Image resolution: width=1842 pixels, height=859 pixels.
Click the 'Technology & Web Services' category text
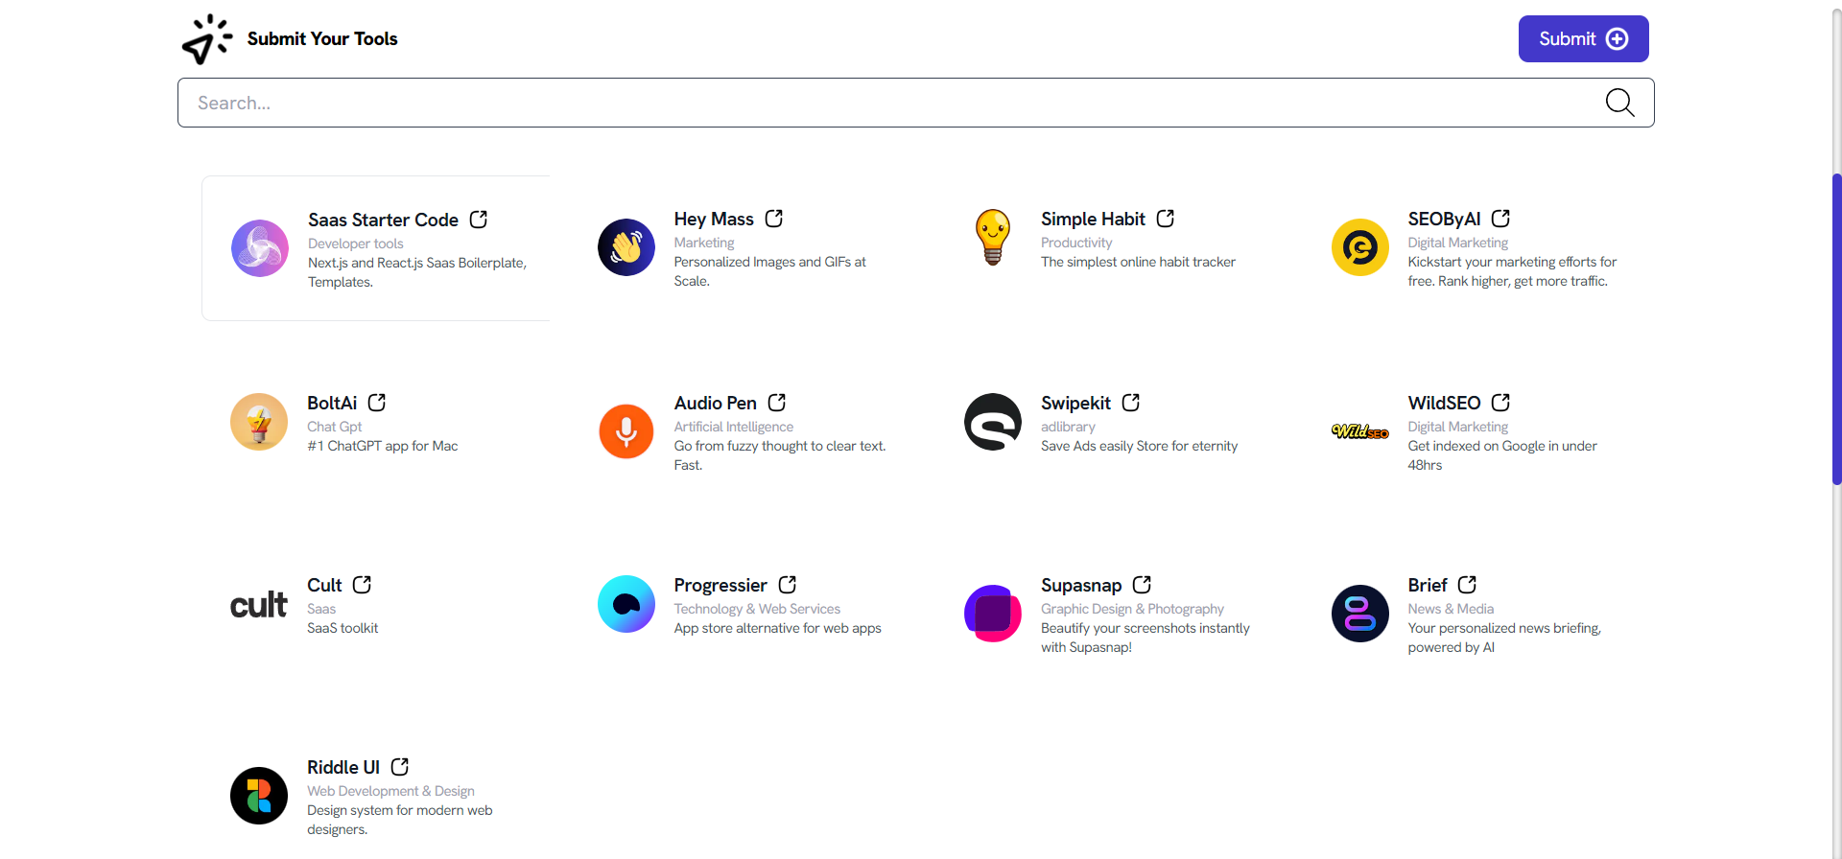(757, 609)
